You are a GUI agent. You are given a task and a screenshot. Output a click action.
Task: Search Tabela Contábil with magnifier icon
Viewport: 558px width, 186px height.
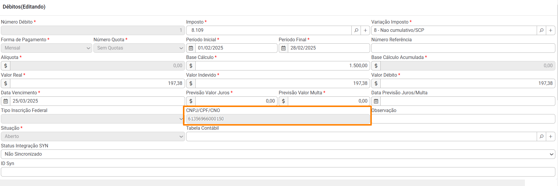coord(541,136)
